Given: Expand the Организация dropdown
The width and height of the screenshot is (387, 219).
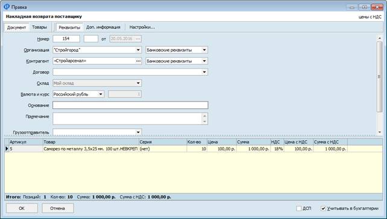Looking at the screenshot, I should [138, 50].
